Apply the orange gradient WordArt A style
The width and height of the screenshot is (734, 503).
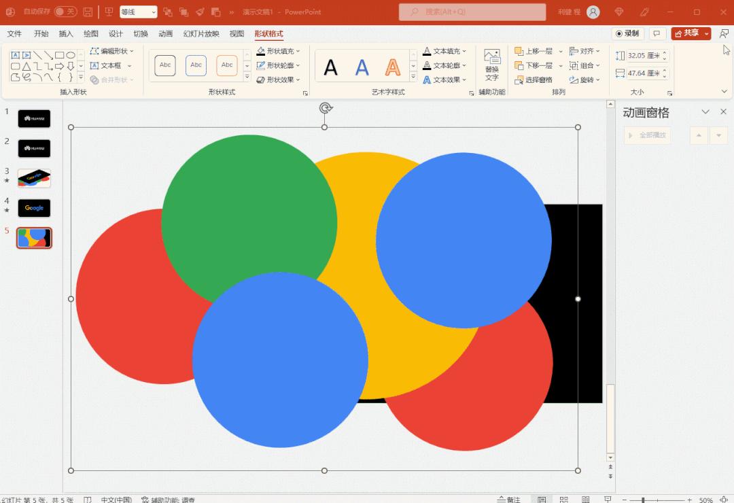[x=393, y=67]
